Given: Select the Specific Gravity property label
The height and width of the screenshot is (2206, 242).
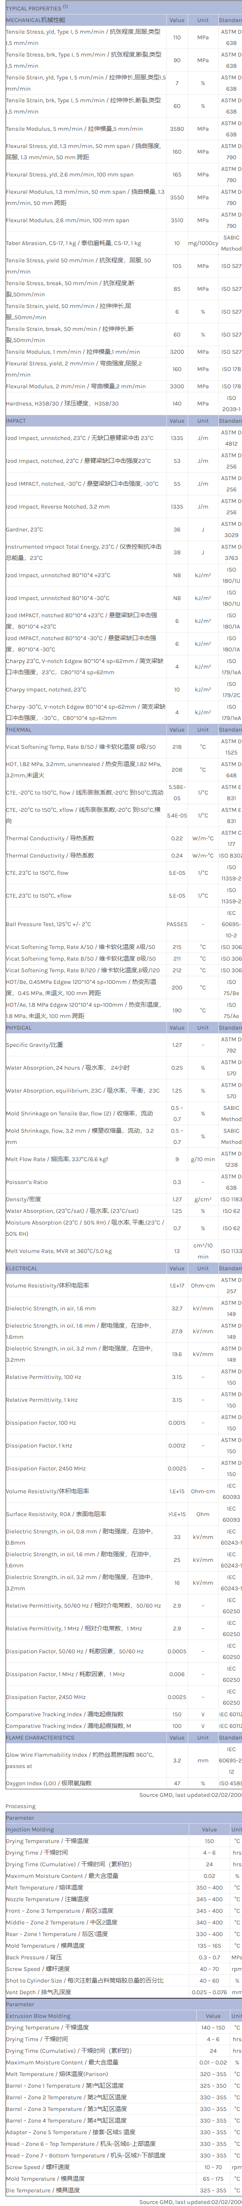Looking at the screenshot, I should [x=34, y=1045].
